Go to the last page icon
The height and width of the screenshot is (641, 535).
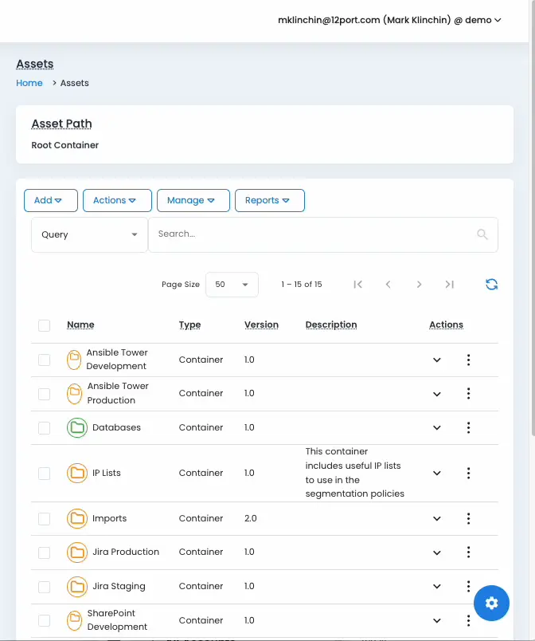(449, 285)
